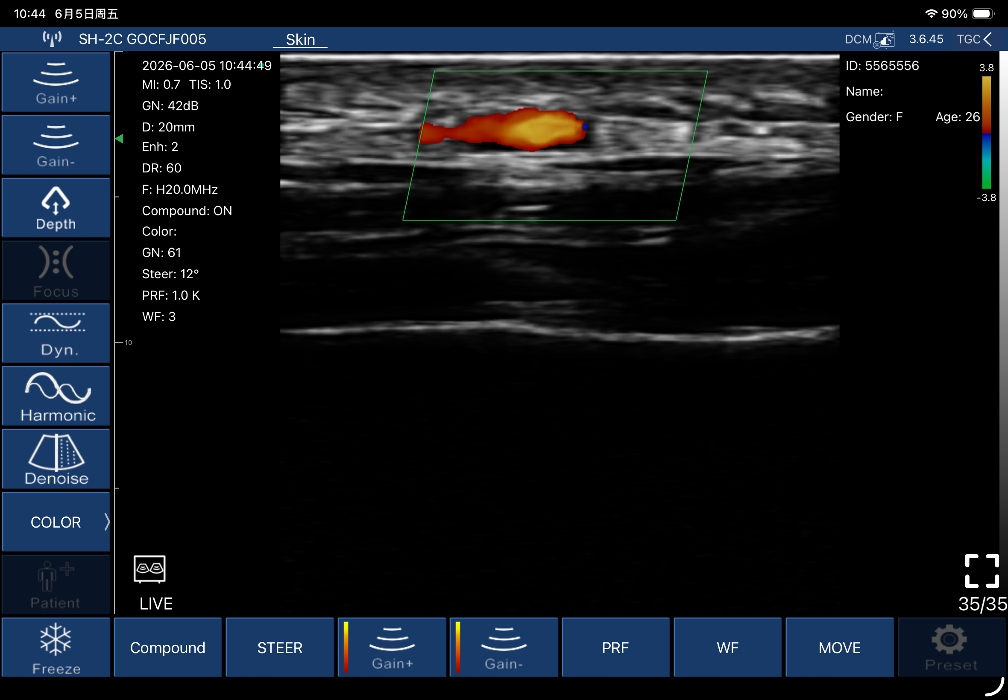Decrease B-mode gain with left sidebar Gain-
1008x700 pixels.
point(56,145)
